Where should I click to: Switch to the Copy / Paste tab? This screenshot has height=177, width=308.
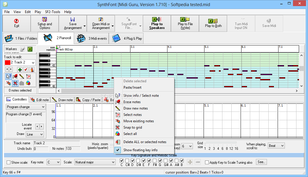[88, 100]
